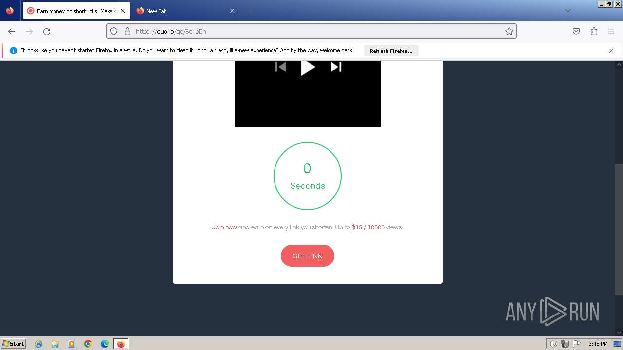Open File Explorer folder from taskbar
The width and height of the screenshot is (623, 350).
pyautogui.click(x=55, y=344)
